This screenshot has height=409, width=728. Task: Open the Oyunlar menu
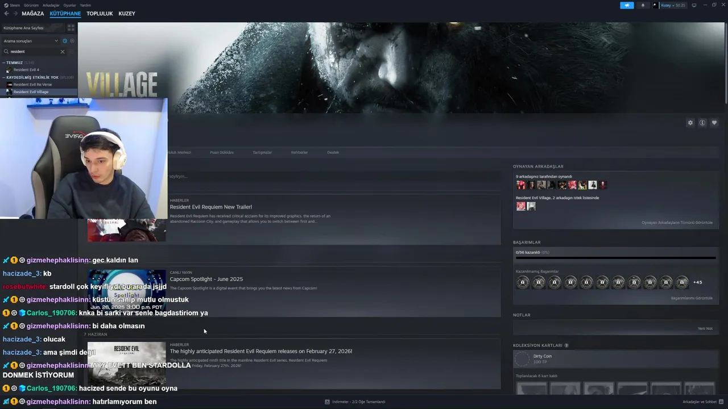[x=69, y=5]
